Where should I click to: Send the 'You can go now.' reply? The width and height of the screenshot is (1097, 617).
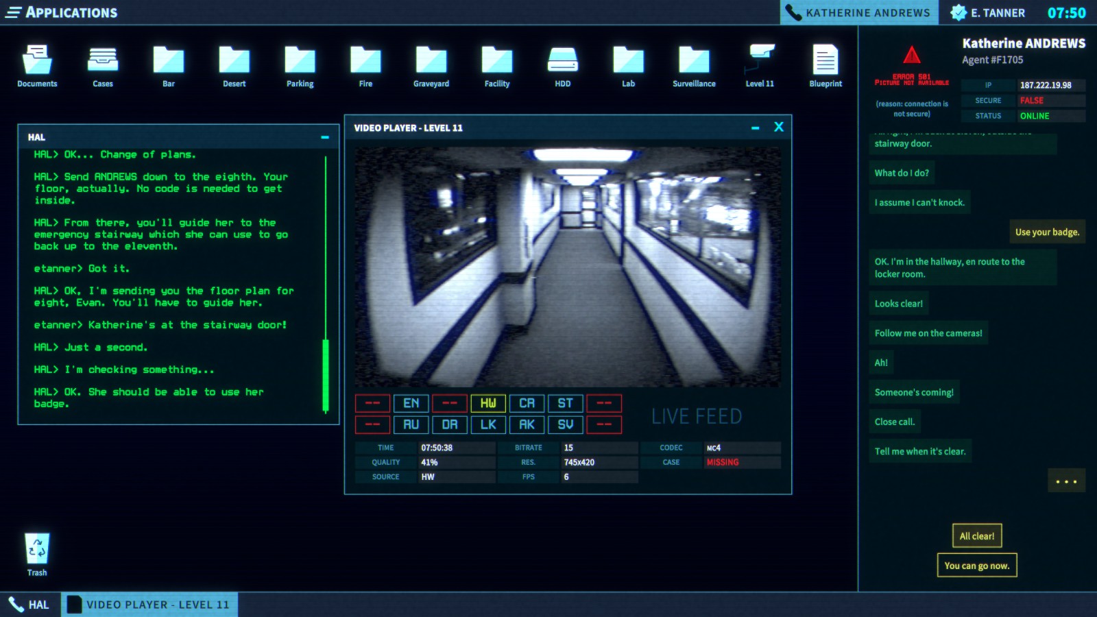(x=976, y=566)
